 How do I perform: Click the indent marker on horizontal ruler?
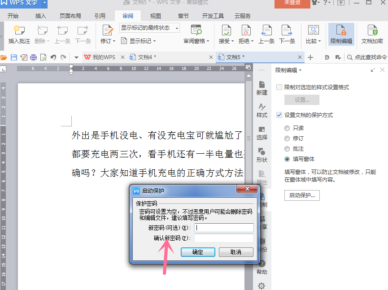[x=71, y=69]
